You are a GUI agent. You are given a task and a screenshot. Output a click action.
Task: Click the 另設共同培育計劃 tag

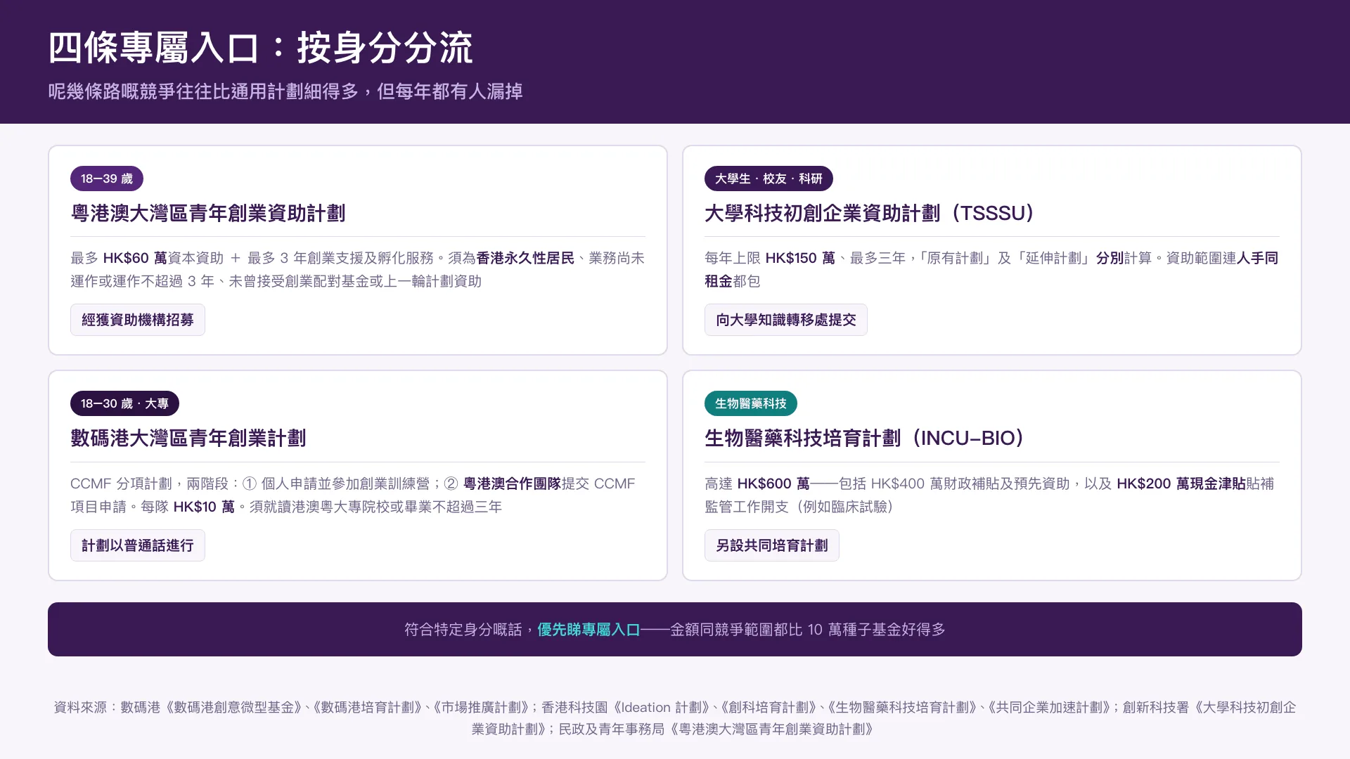[772, 545]
